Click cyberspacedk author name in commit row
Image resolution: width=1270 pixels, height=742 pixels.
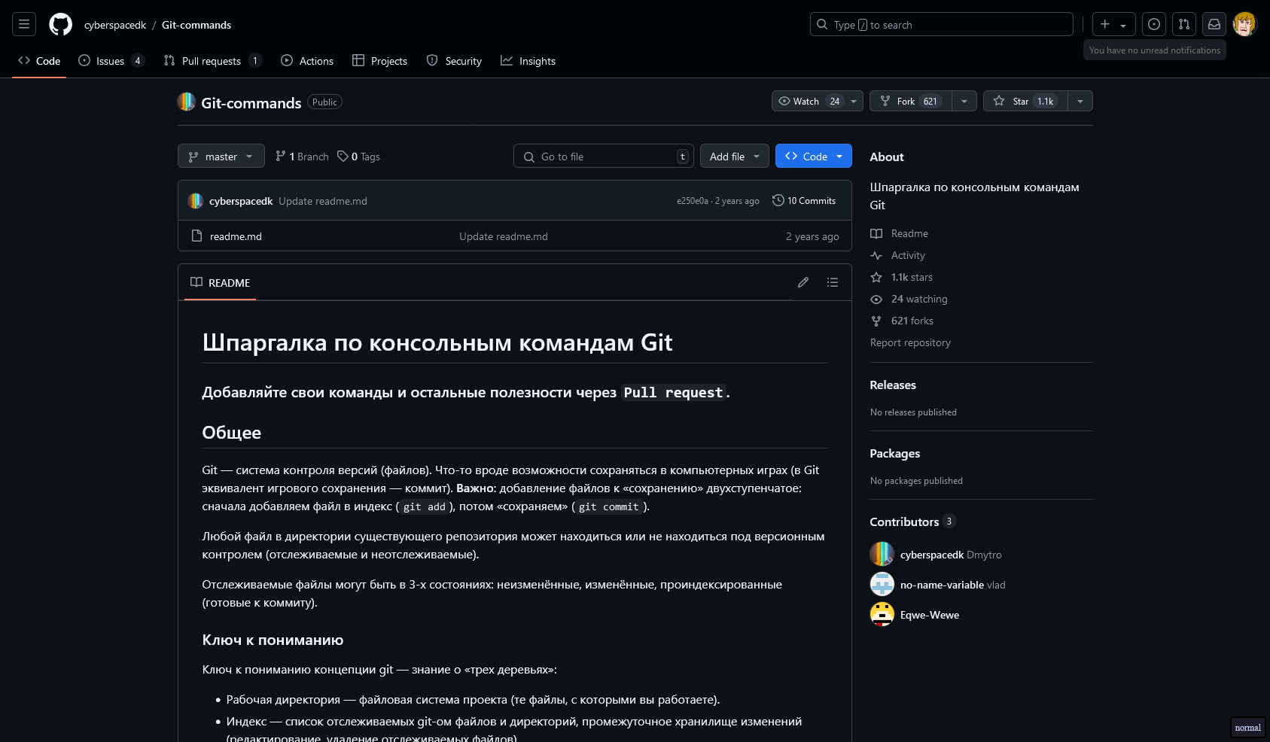pos(241,201)
